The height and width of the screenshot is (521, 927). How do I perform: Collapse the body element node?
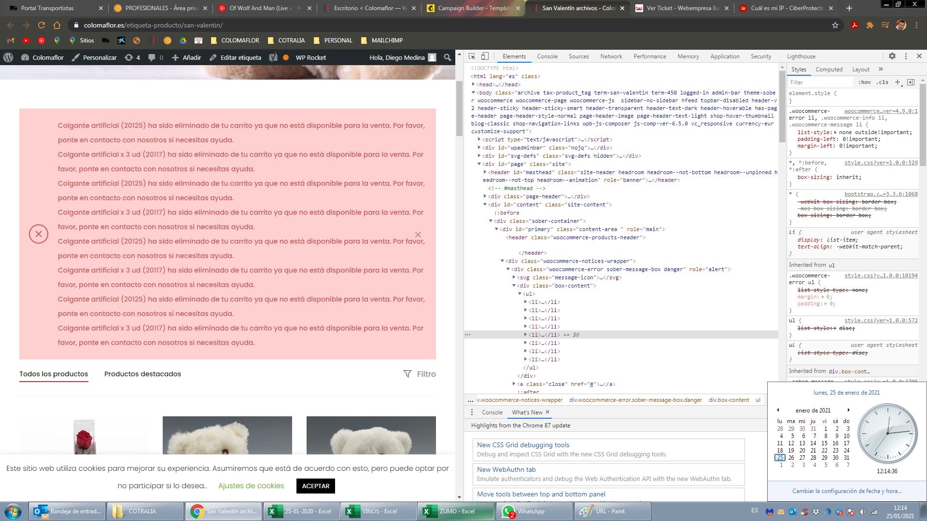coord(474,93)
